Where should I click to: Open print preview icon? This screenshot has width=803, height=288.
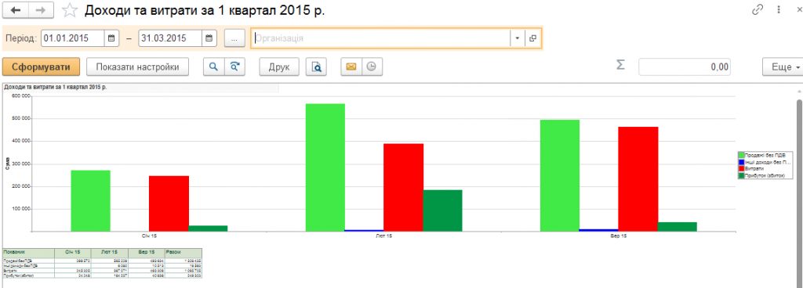pos(317,67)
